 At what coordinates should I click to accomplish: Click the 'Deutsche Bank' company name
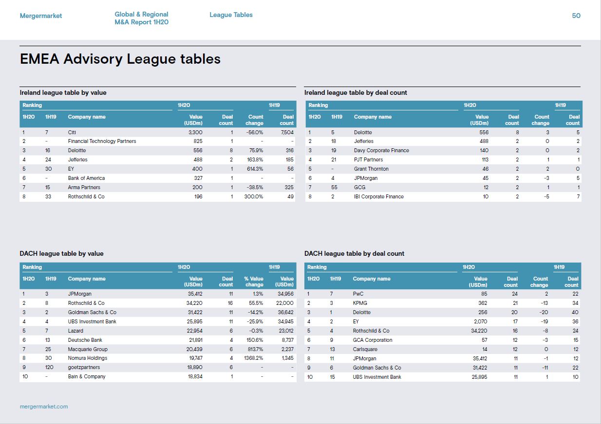[85, 340]
